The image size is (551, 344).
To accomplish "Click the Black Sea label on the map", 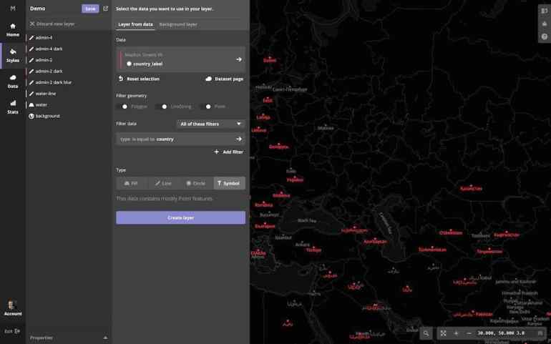I will (307, 221).
